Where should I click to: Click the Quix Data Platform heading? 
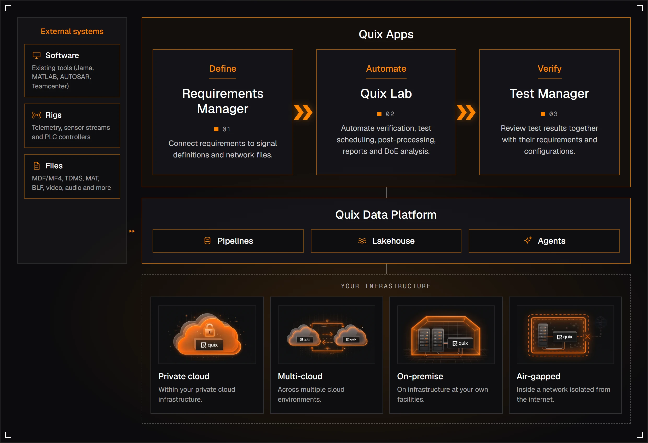pyautogui.click(x=386, y=215)
